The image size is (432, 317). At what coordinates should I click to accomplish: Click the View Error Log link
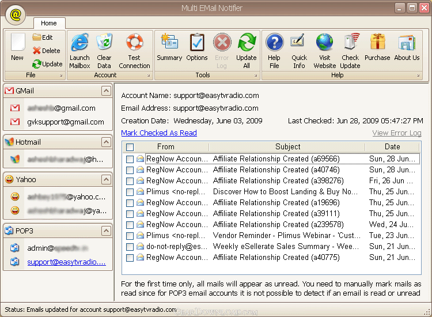[397, 133]
